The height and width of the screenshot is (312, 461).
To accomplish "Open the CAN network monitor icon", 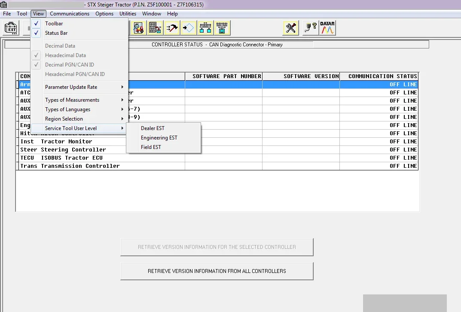I will (x=205, y=27).
